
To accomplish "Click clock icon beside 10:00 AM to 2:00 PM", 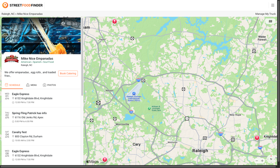I will tap(13, 140).
